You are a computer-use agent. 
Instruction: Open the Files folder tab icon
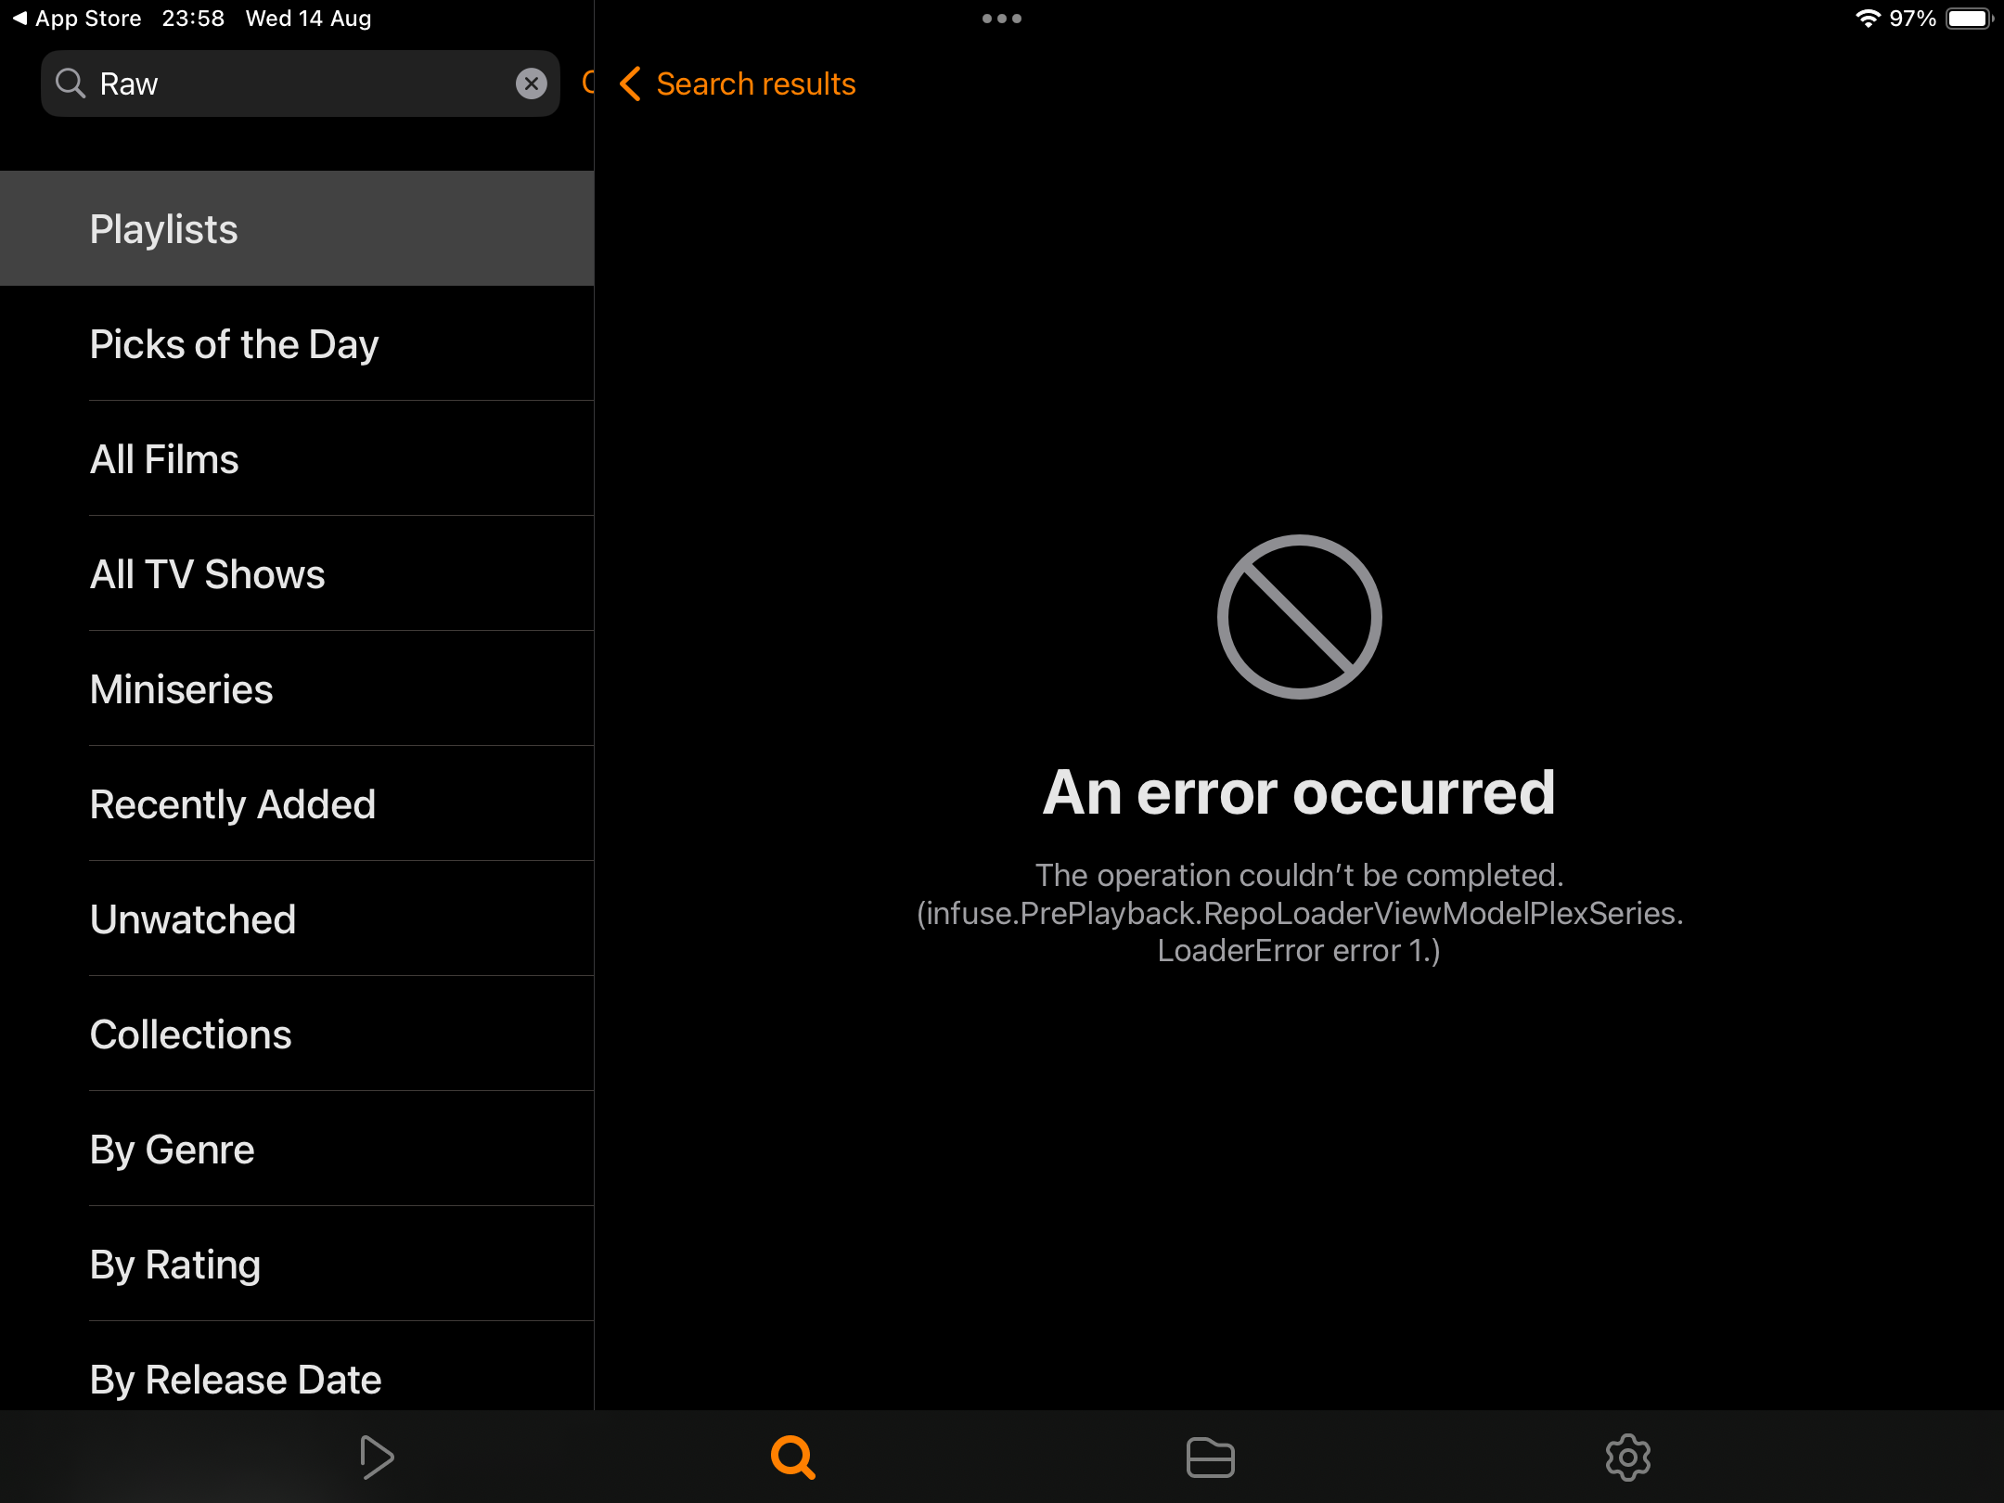(1210, 1457)
